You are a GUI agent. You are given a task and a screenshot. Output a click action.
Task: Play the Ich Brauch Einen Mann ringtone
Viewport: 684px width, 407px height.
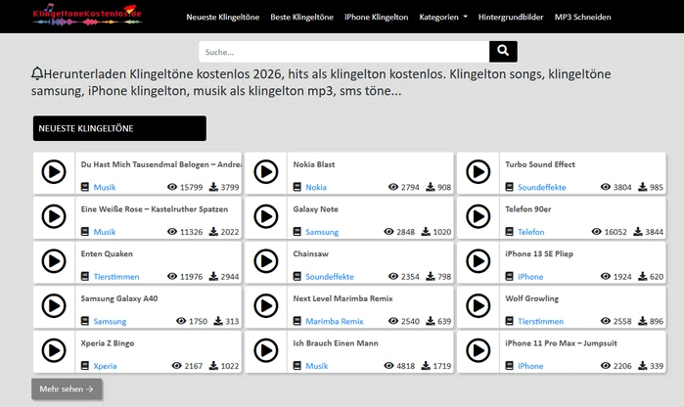(266, 350)
